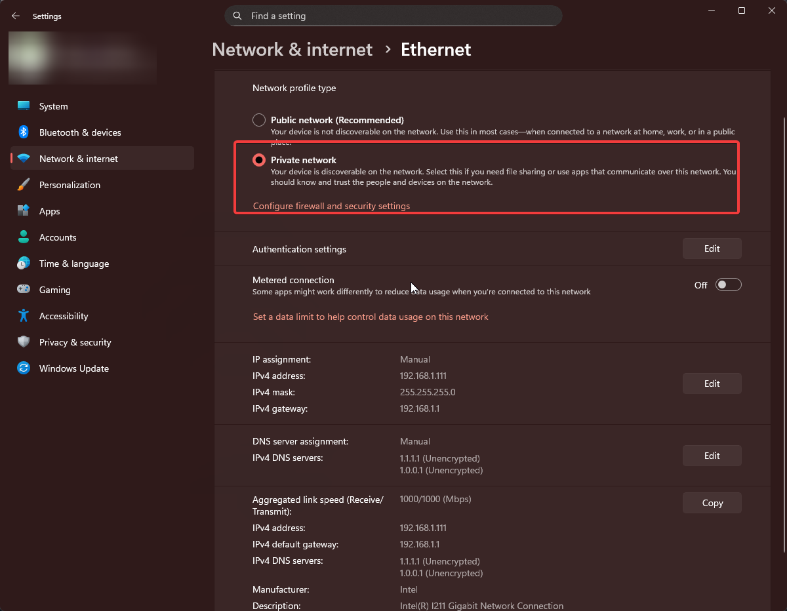Select Bluetooth & devices from the sidebar
787x611 pixels.
79,132
